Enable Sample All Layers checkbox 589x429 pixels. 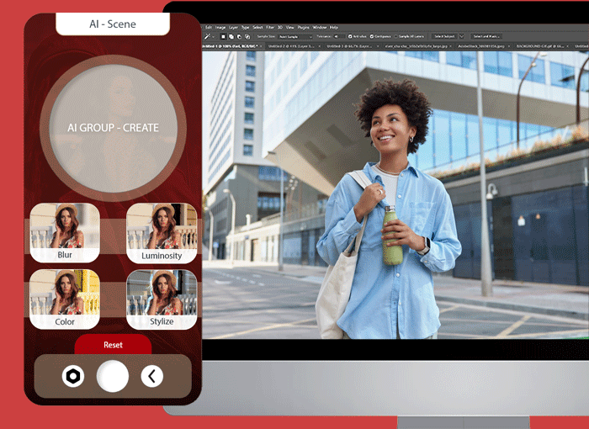click(398, 36)
